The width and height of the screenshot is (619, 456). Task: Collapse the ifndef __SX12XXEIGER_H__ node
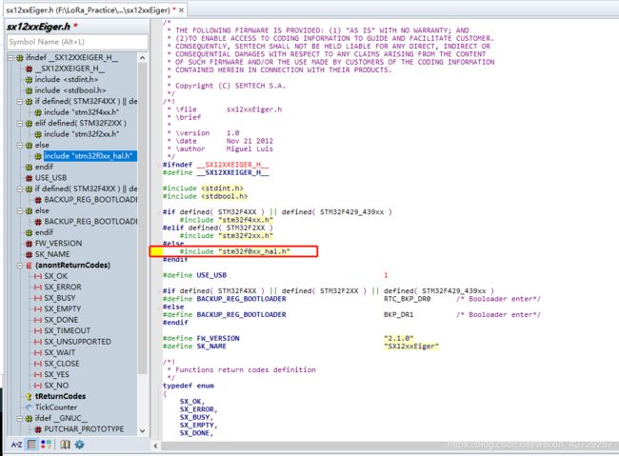[10, 58]
